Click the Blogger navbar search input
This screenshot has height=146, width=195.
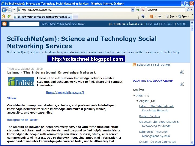pos(24,24)
